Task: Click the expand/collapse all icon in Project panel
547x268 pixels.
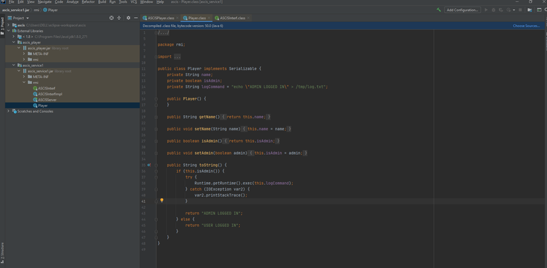Action: (119, 18)
